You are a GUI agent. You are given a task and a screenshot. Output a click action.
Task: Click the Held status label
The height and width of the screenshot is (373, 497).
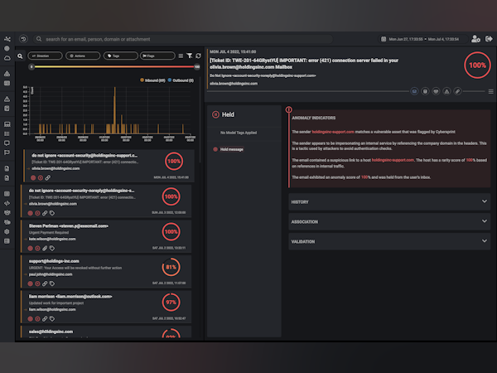coord(228,114)
